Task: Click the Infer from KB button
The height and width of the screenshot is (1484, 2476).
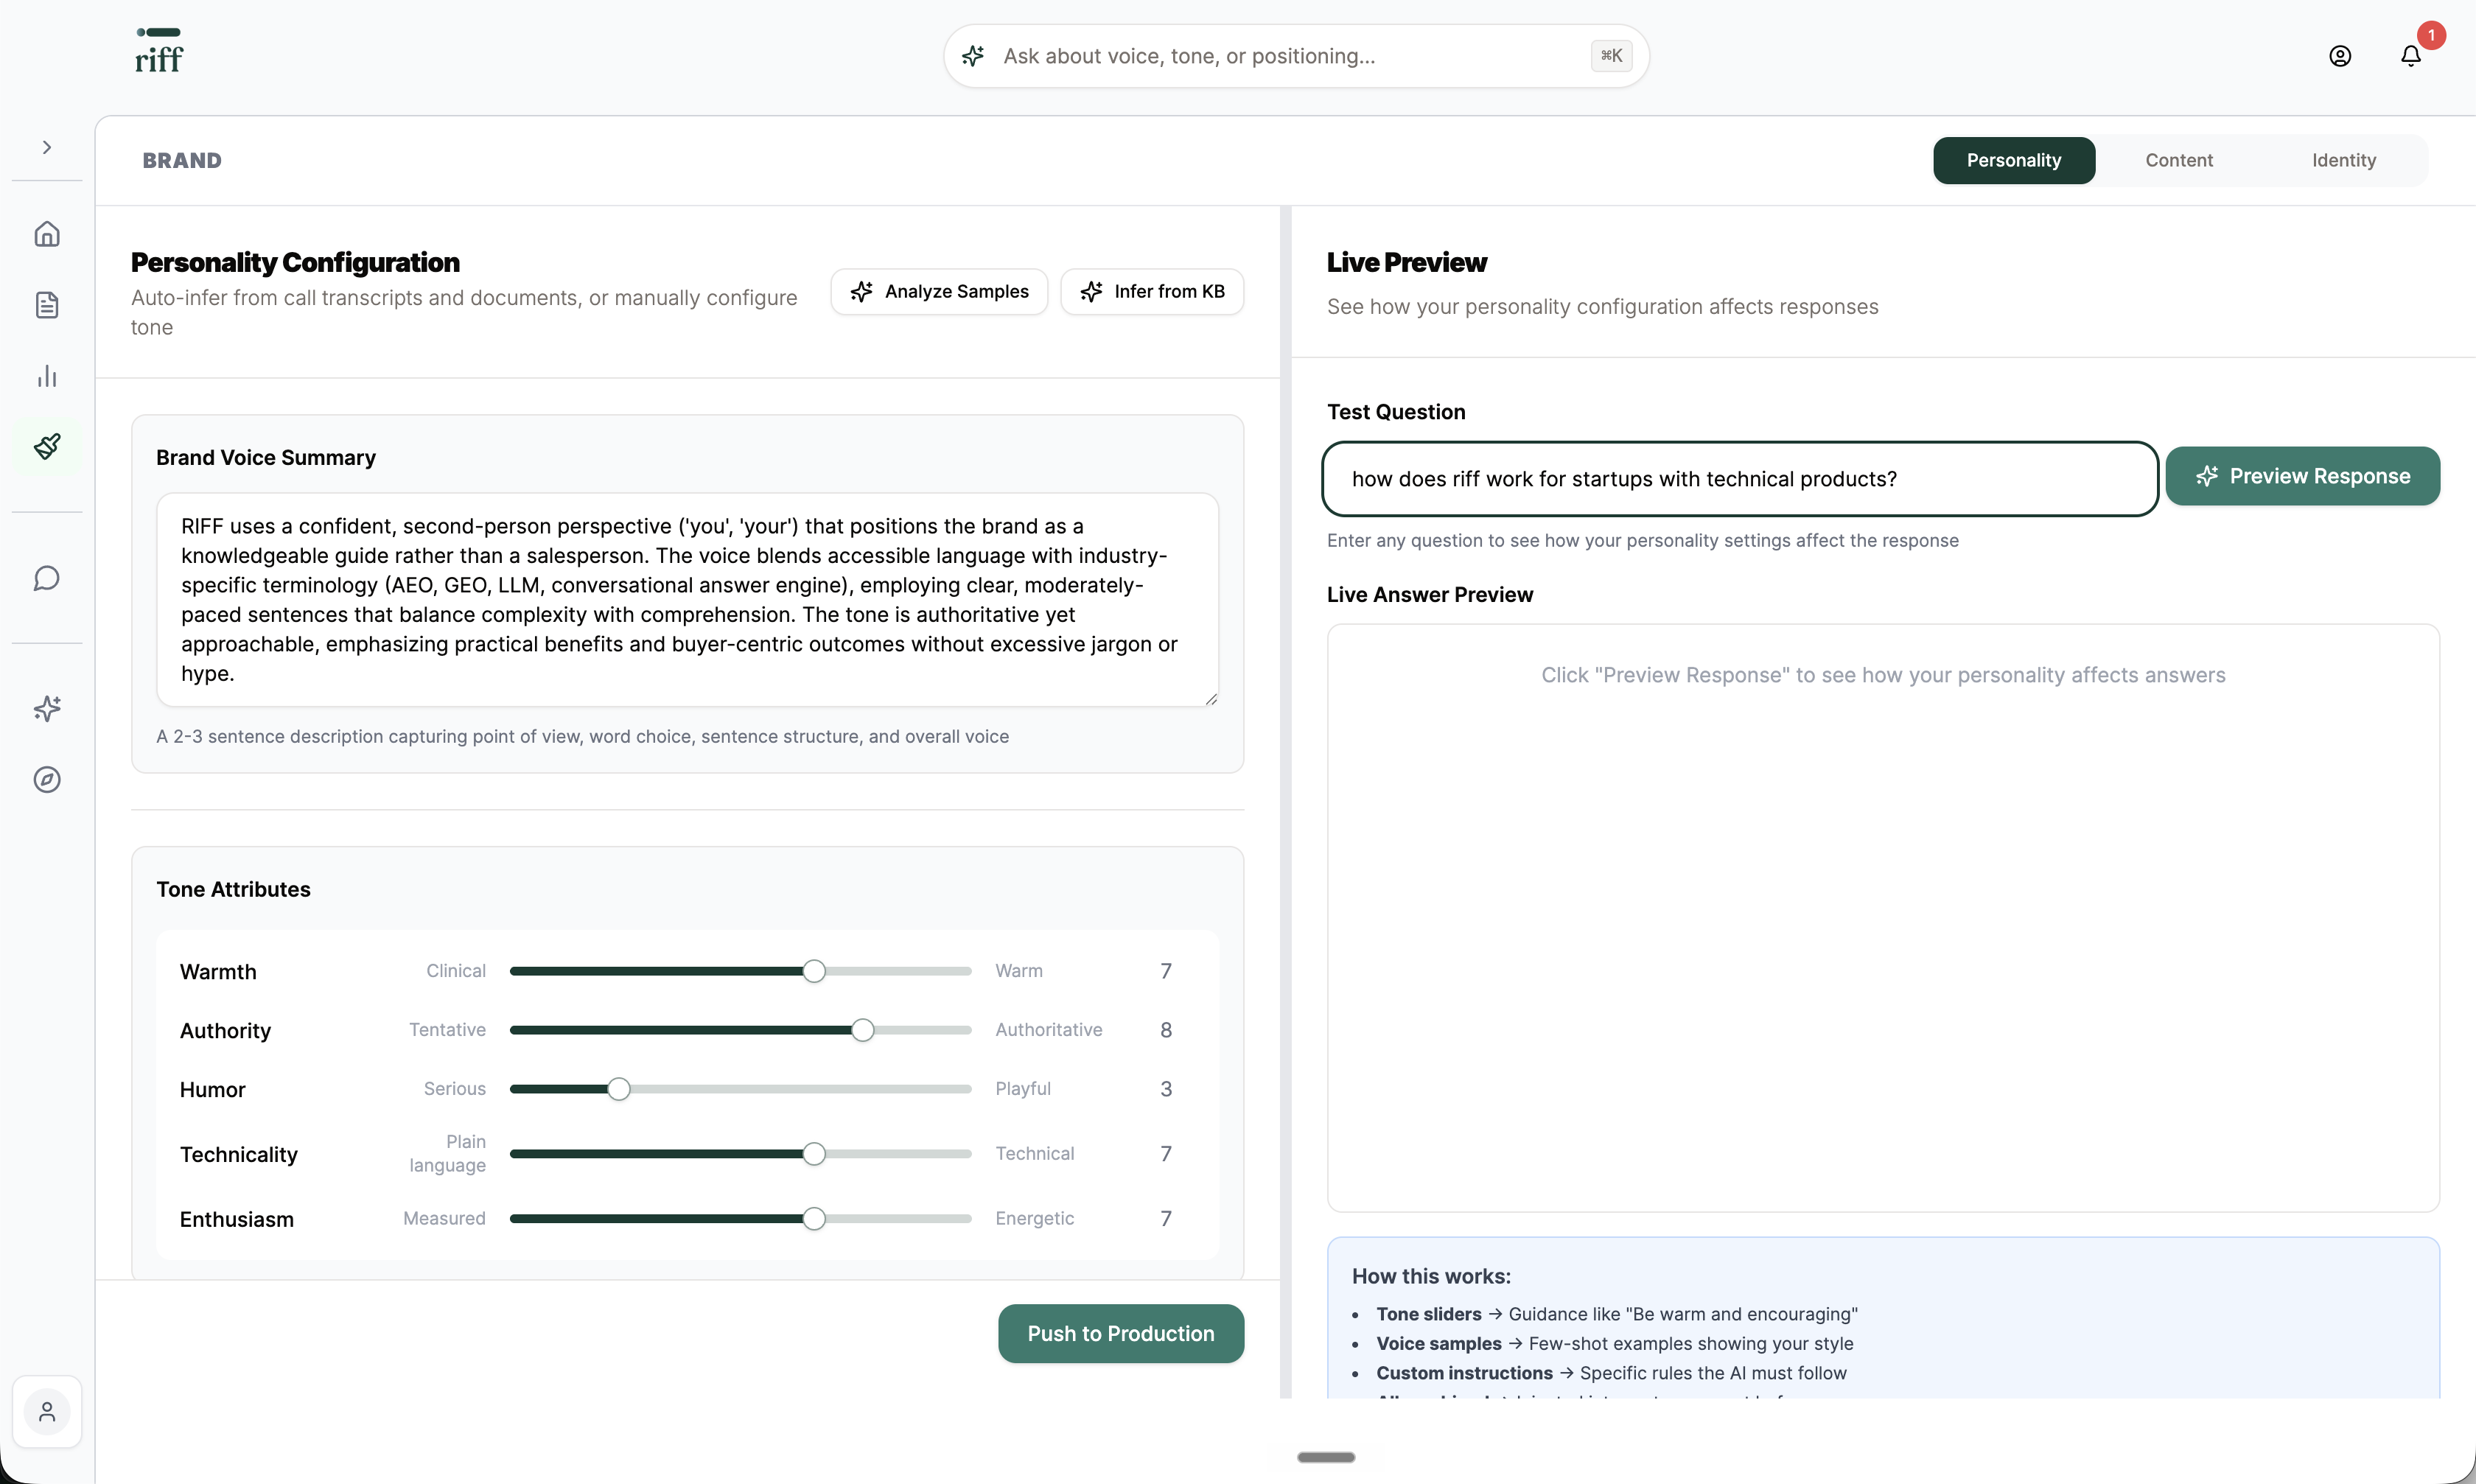Action: pos(1152,291)
